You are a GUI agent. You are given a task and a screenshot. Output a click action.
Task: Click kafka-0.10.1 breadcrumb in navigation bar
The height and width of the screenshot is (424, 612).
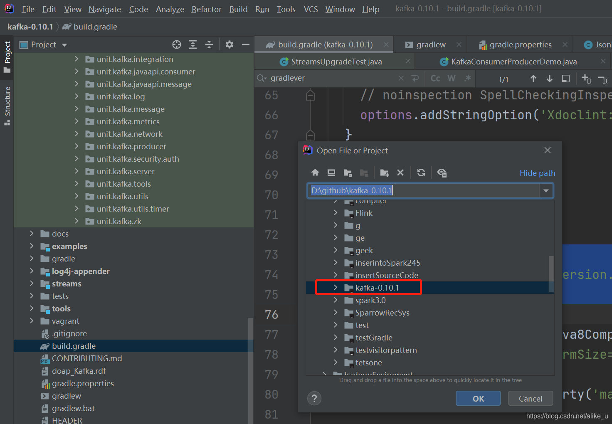coord(30,27)
